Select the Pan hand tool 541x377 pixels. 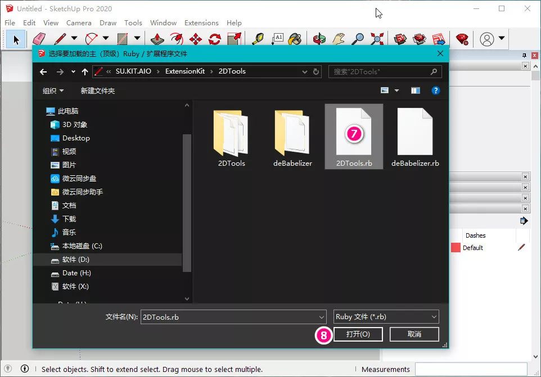point(339,39)
